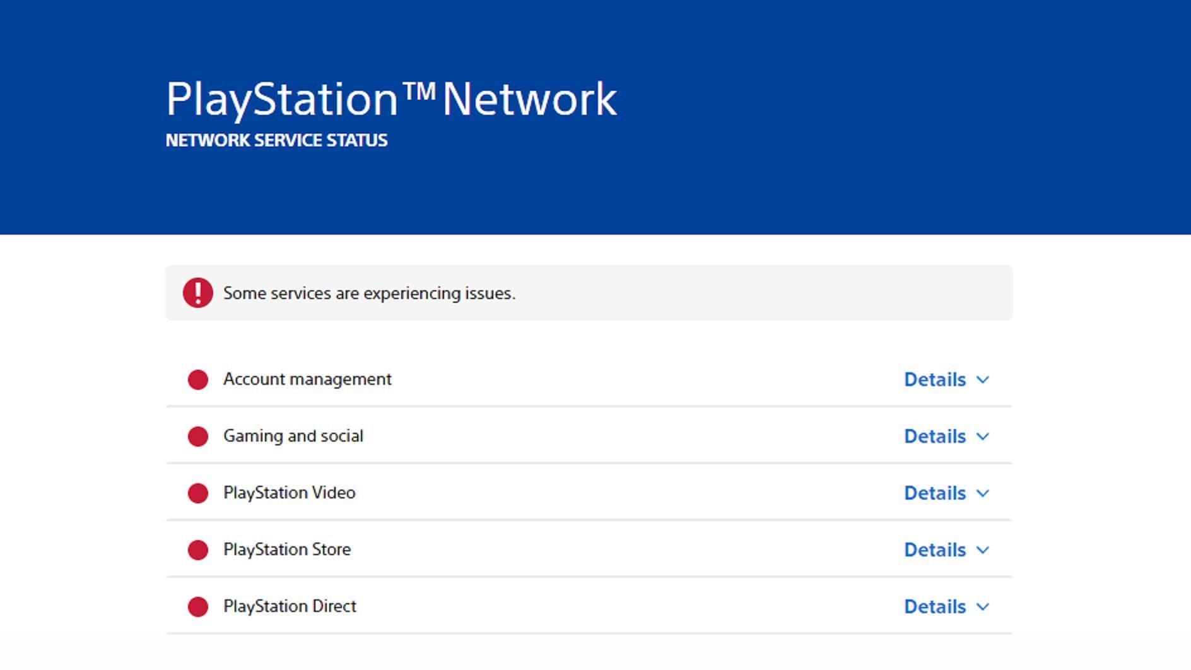The image size is (1191, 670).
Task: Click the PlayStation Store red status dot
Action: (198, 550)
